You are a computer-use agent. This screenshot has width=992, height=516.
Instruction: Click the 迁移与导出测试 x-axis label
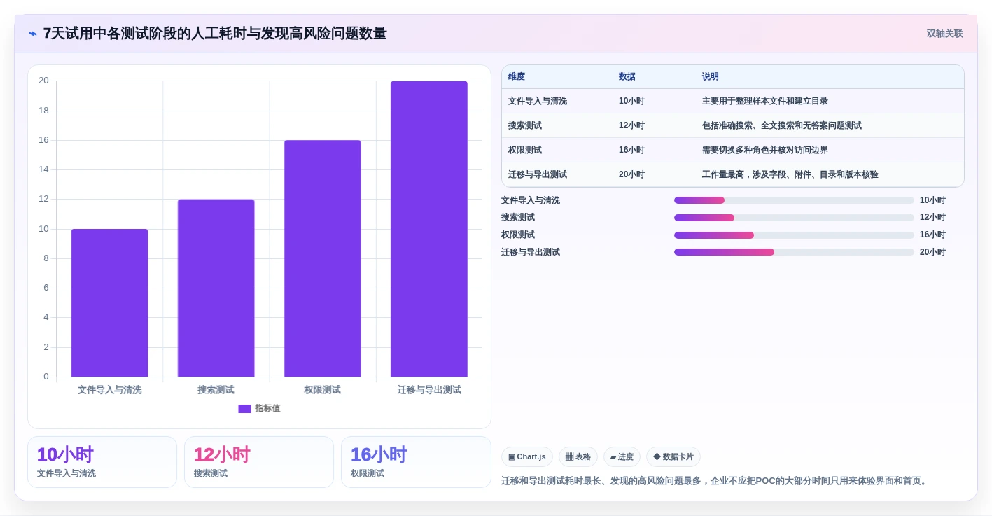pyautogui.click(x=429, y=390)
